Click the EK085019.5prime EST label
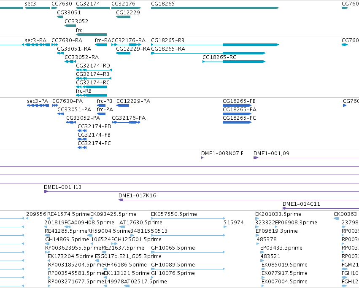 tap(284, 265)
